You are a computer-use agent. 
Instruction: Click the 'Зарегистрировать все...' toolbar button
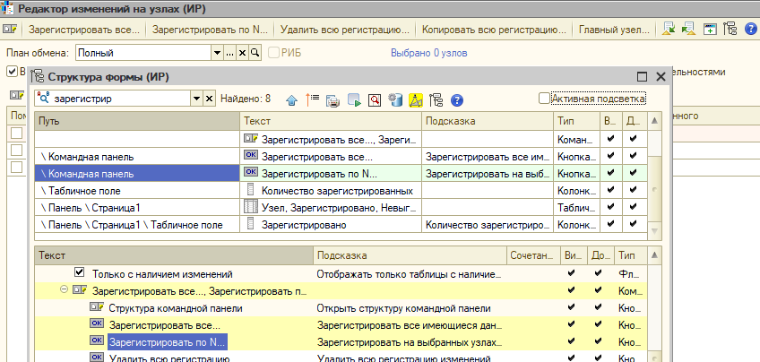(84, 30)
